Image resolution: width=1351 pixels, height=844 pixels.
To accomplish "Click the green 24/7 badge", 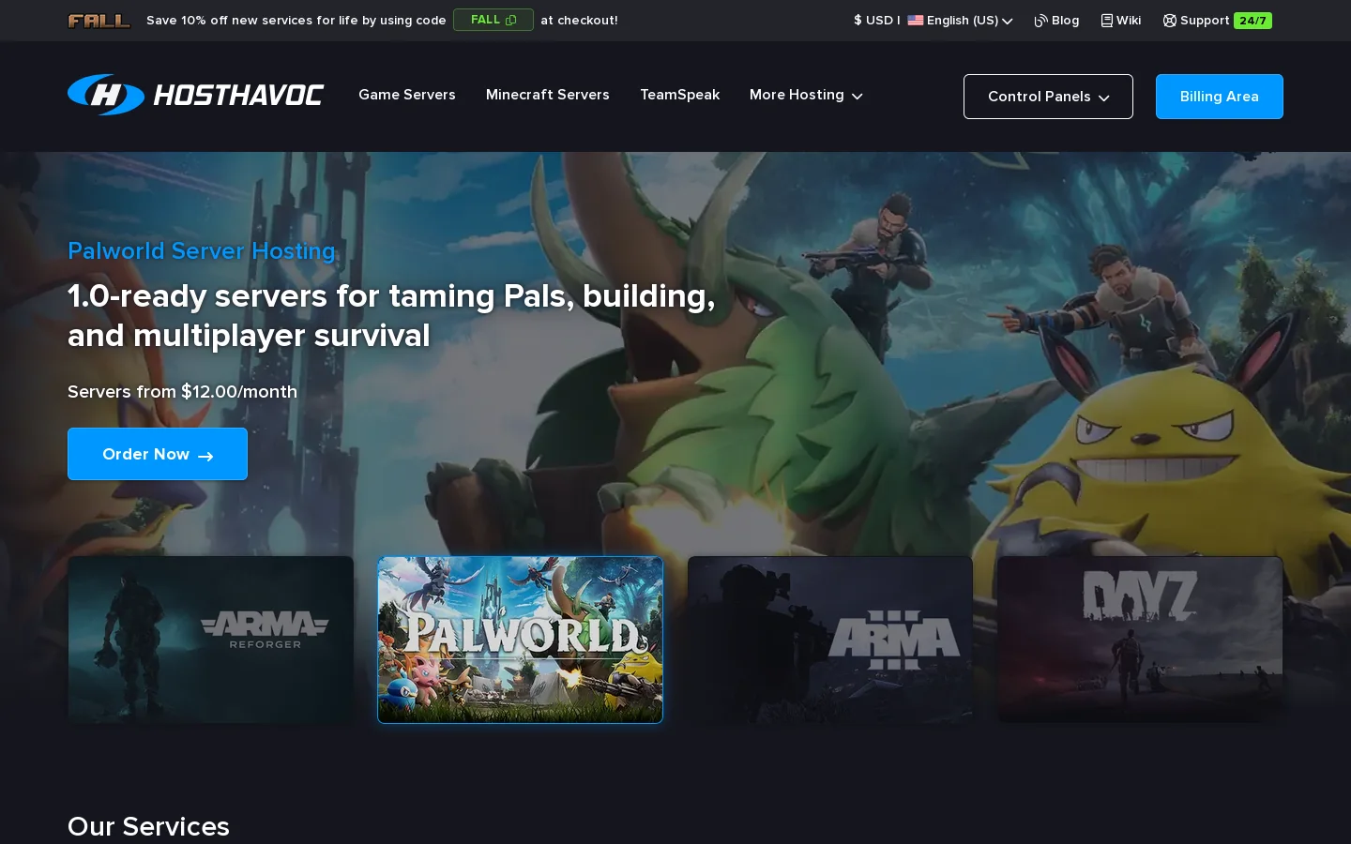I will 1252,21.
